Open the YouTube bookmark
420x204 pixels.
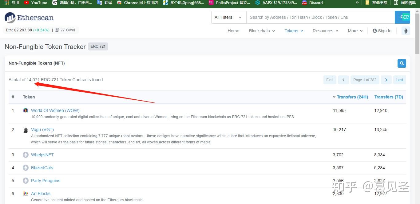[36, 2]
